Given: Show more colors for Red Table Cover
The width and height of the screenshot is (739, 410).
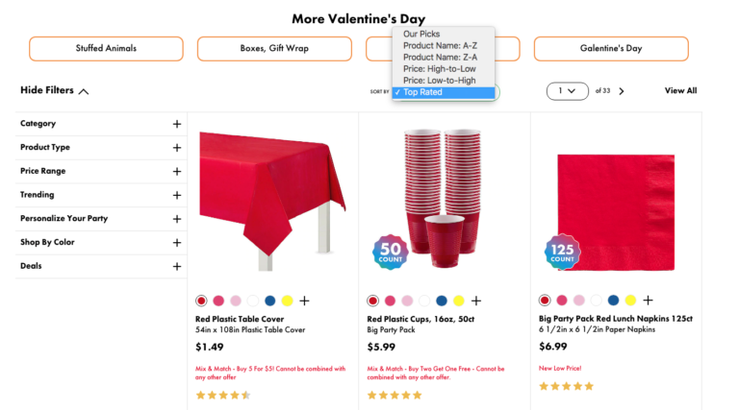Looking at the screenshot, I should coord(305,301).
